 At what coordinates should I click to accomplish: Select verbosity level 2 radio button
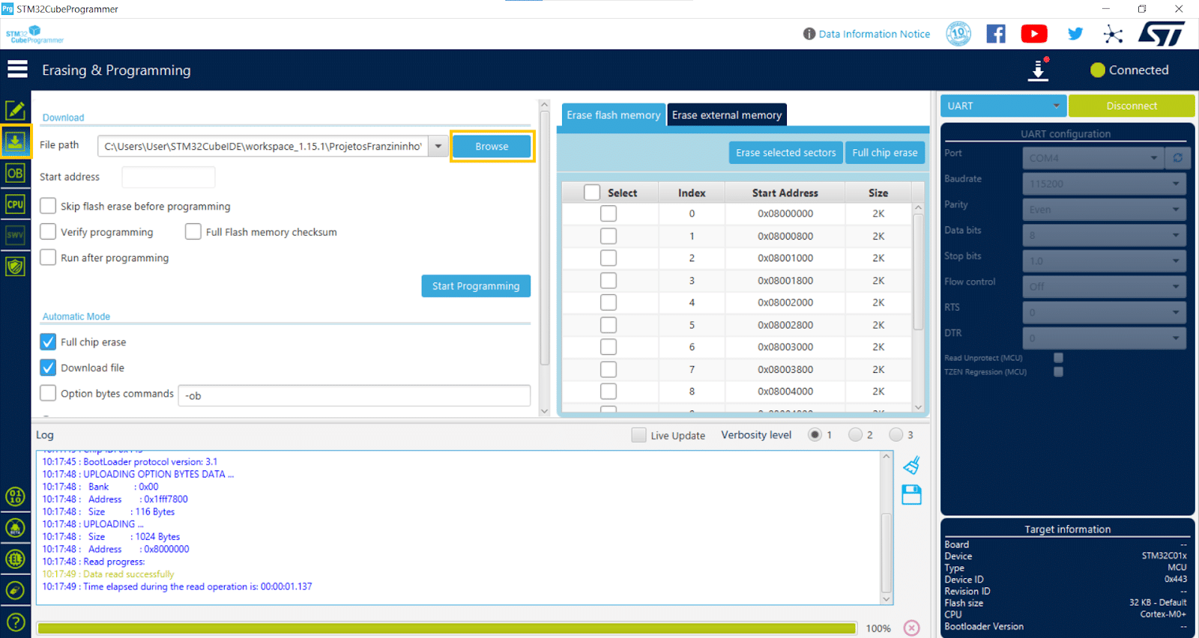coord(855,435)
